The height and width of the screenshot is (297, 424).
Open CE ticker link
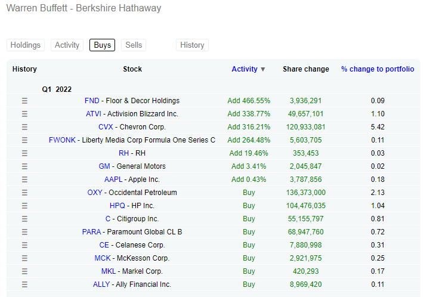pos(104,245)
